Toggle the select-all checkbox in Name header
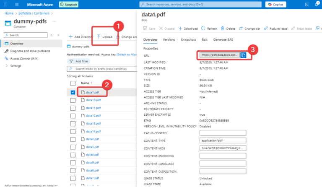 (x=73, y=83)
